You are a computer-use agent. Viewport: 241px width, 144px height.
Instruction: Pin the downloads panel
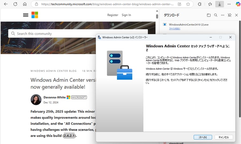230,15
